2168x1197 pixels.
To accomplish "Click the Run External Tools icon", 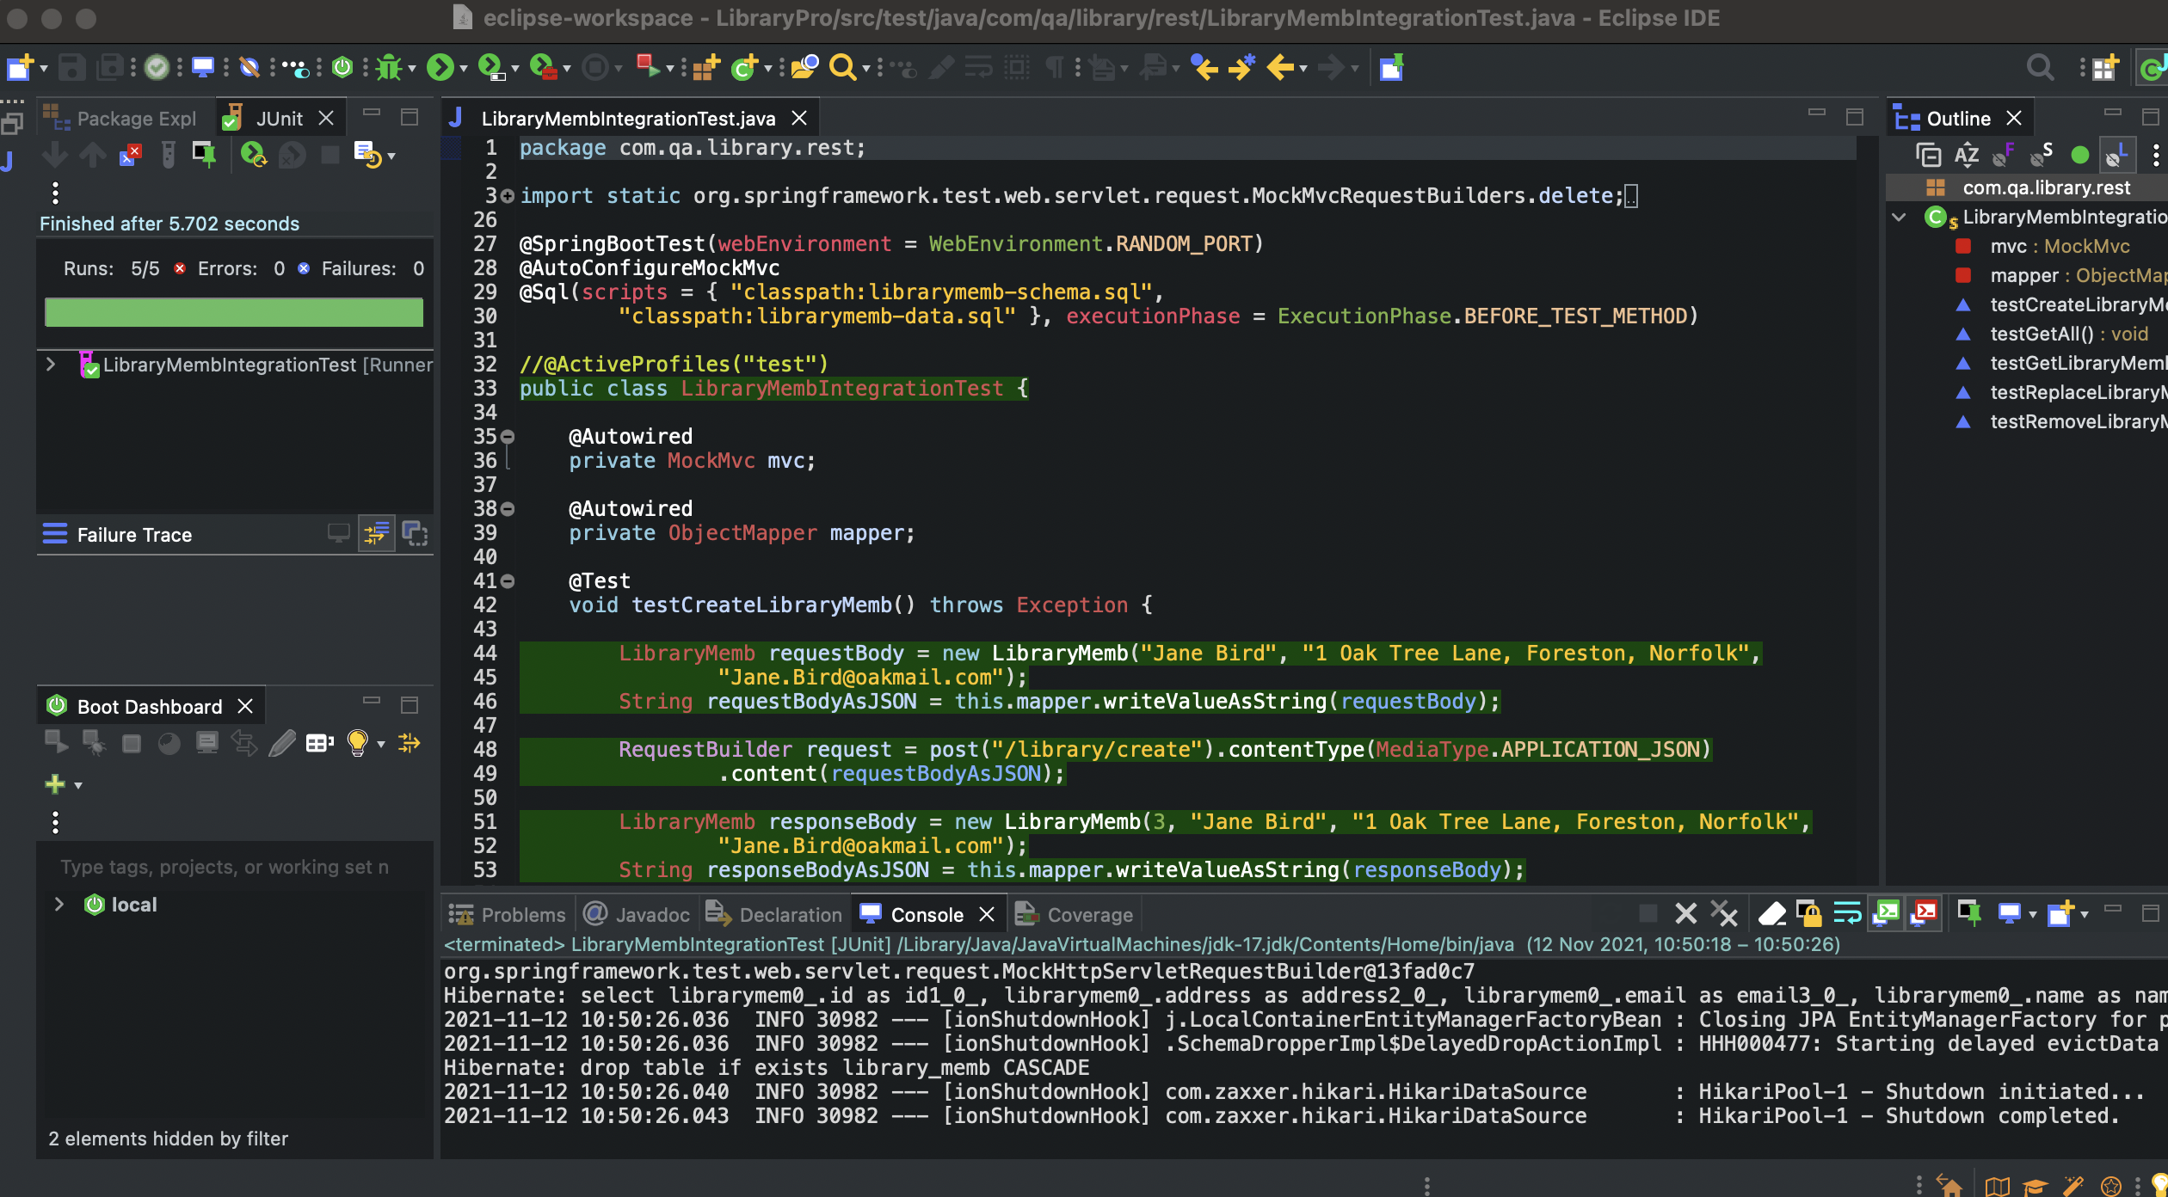I will point(543,67).
